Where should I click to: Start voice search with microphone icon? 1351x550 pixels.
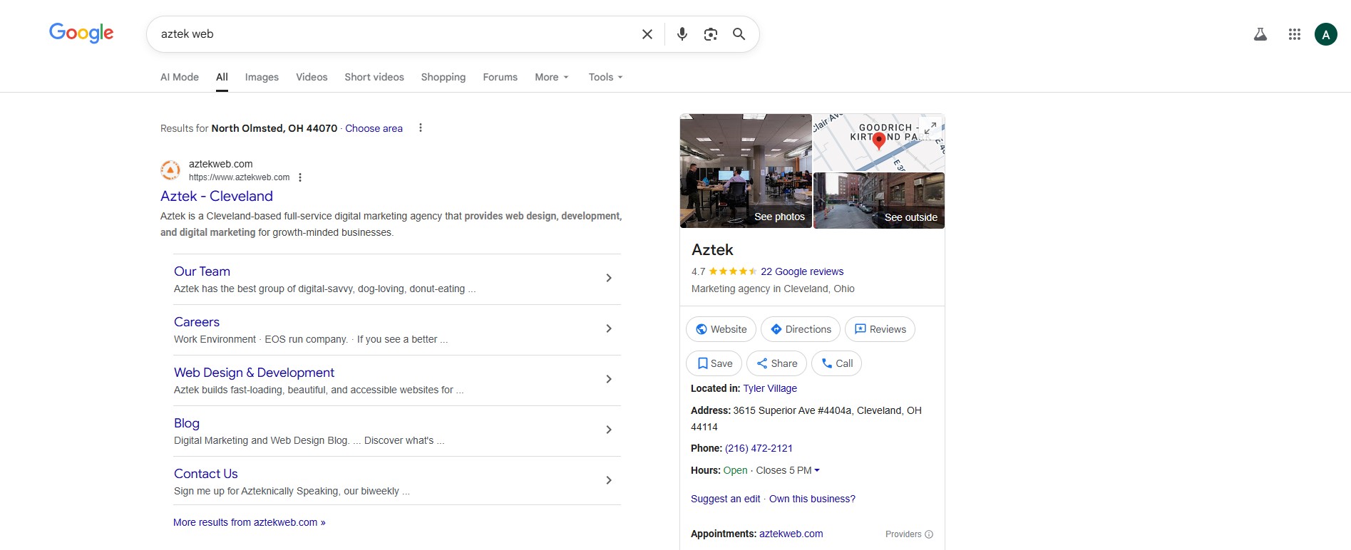coord(682,34)
